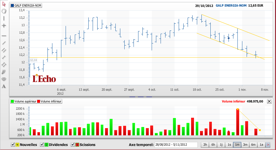
Task: Click the 18 oct. date axis label
Action: (197, 90)
